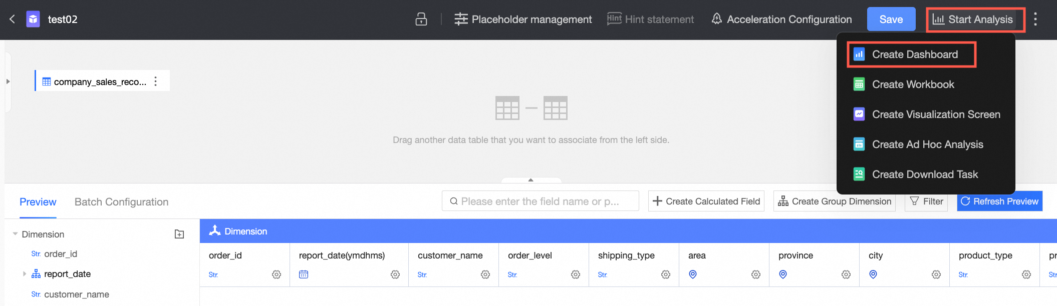Expand the report_date hierarchy node
The image size is (1057, 306).
[x=25, y=274]
